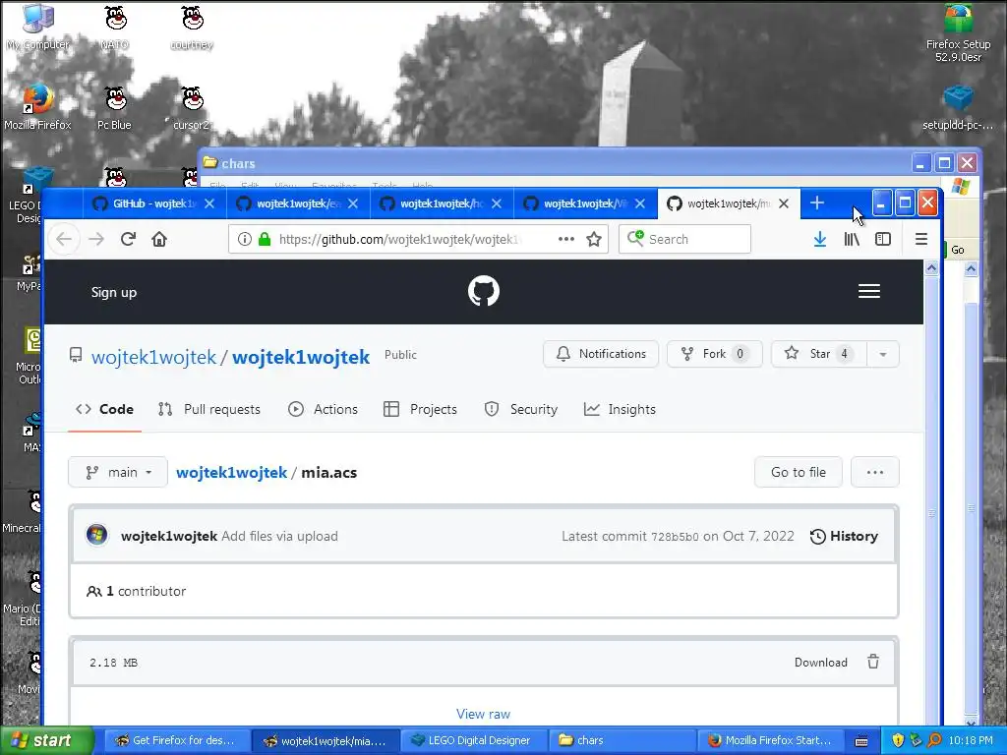
Task: Open the commit hash 728b5b0
Action: 675,537
